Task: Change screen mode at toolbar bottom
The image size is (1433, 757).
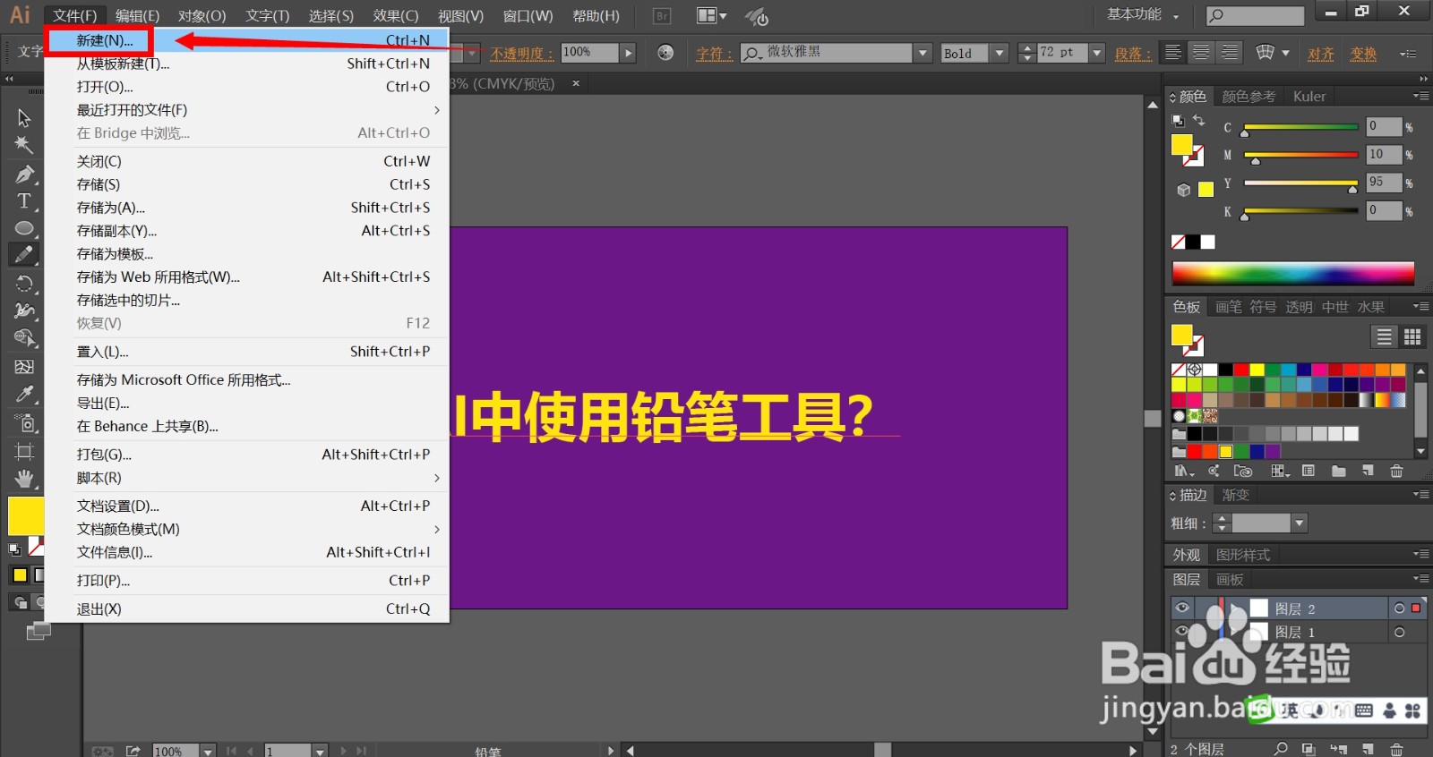Action: [x=38, y=632]
